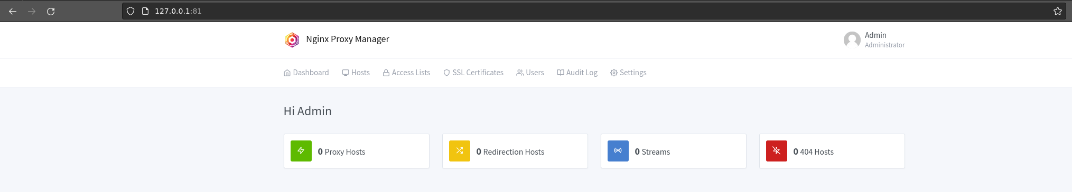View the Audit Log tab
Viewport: 1072px width, 192px height.
(x=577, y=73)
